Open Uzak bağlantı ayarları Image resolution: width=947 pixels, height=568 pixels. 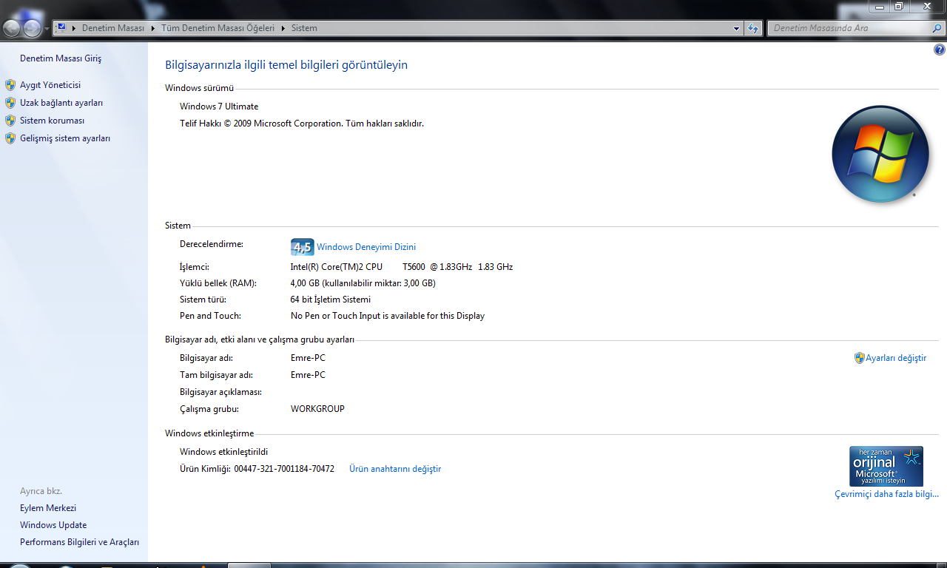pyautogui.click(x=61, y=103)
